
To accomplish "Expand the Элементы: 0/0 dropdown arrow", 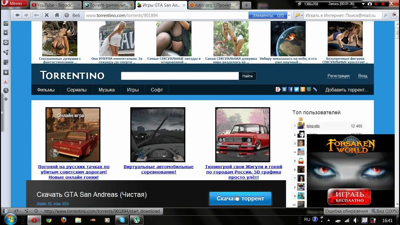I will (x=289, y=15).
